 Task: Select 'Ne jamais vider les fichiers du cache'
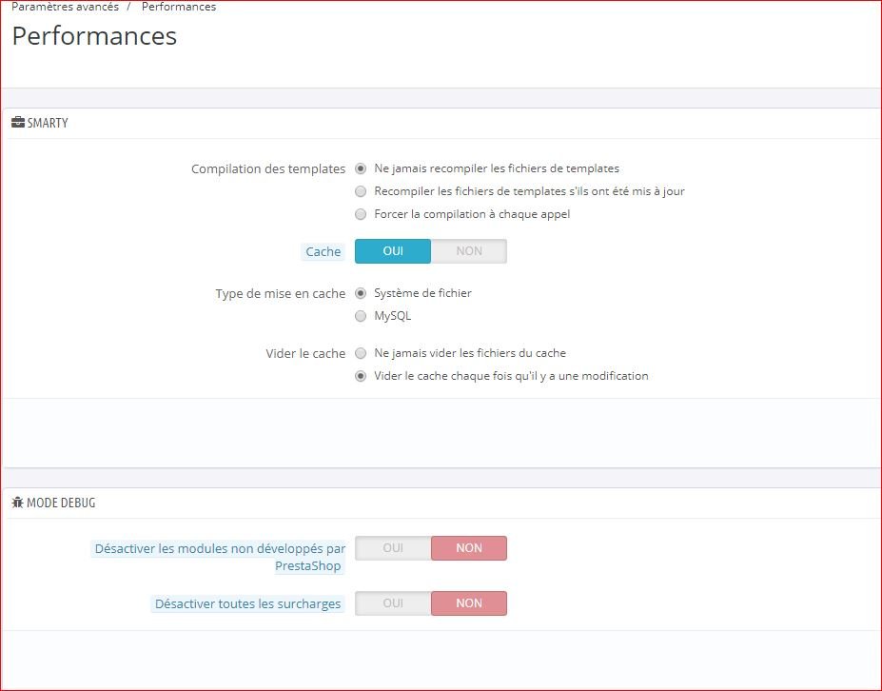(x=361, y=353)
